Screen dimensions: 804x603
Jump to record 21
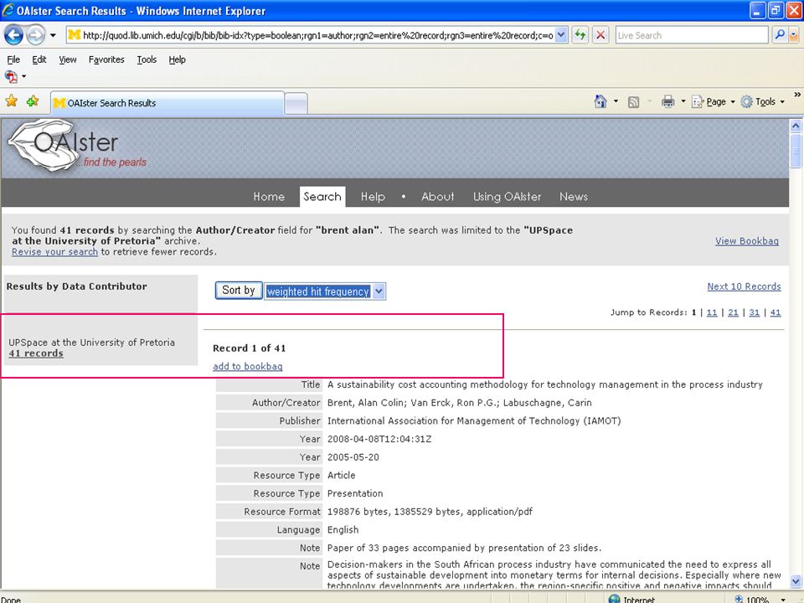click(734, 312)
